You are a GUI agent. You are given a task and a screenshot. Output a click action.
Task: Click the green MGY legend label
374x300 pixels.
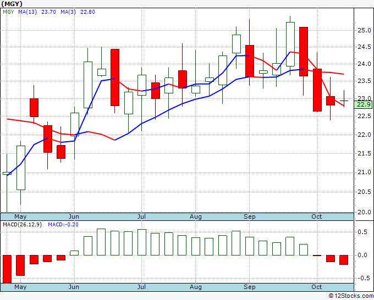(8, 12)
